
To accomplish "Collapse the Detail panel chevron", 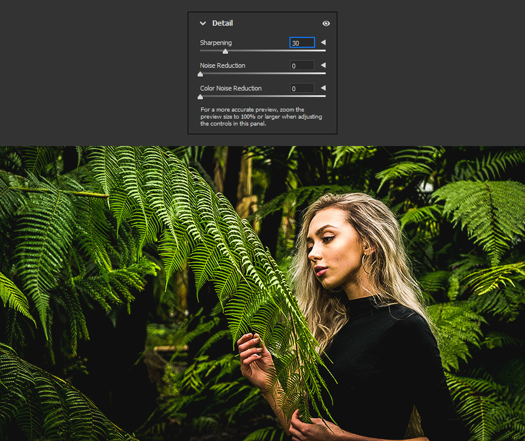I will tap(202, 23).
